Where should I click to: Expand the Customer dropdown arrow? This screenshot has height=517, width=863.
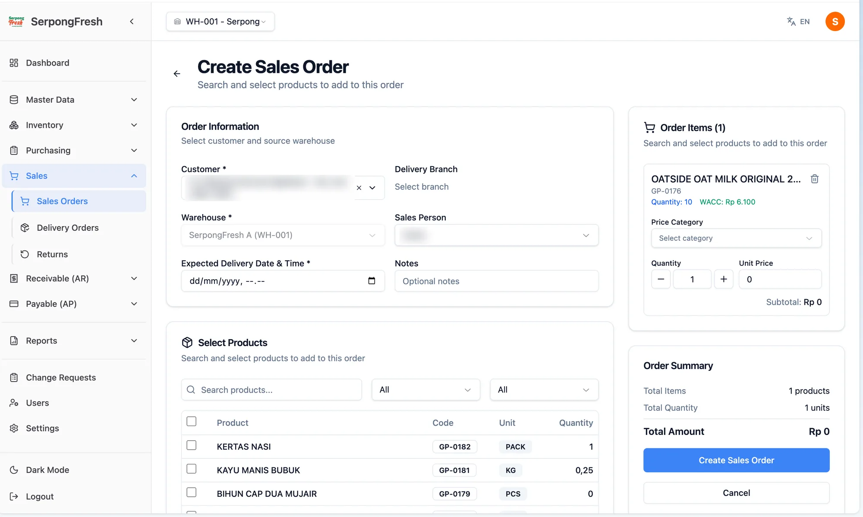pyautogui.click(x=372, y=188)
